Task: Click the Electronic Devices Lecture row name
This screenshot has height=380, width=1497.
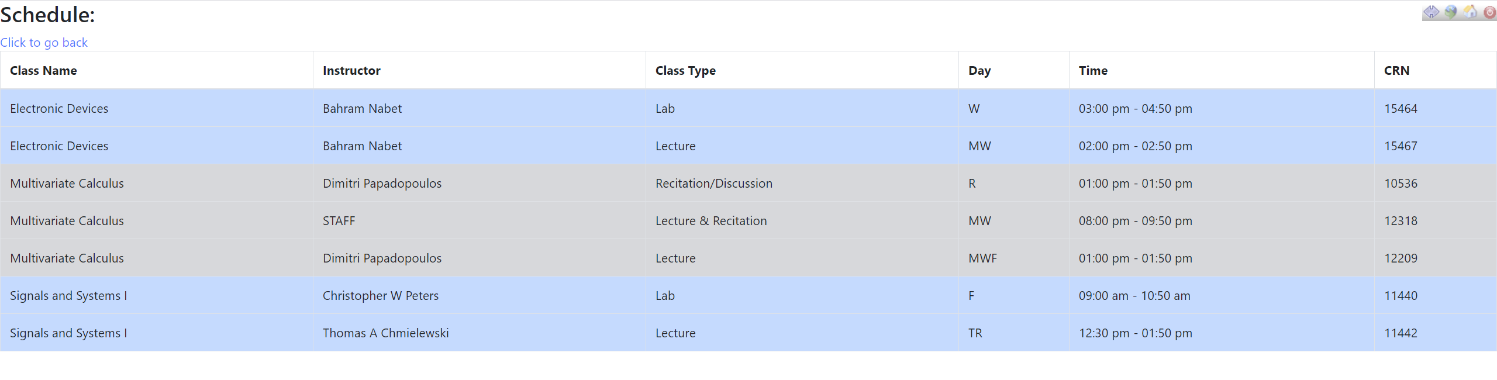Action: click(x=59, y=146)
